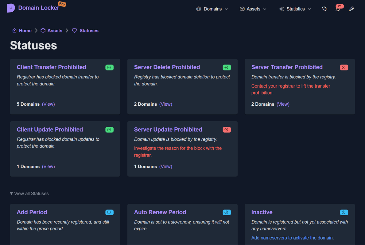Click Domain Locker brand name
This screenshot has width=365, height=245.
[x=39, y=8]
